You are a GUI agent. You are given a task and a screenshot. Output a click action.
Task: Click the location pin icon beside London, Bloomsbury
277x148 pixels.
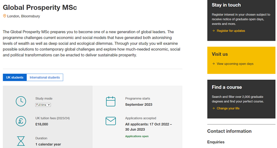coord(5,16)
